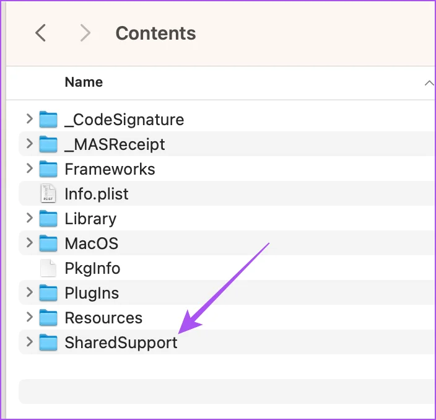Click the _MASReceipt folder icon
Screen dimensions: 436x420
(48, 144)
